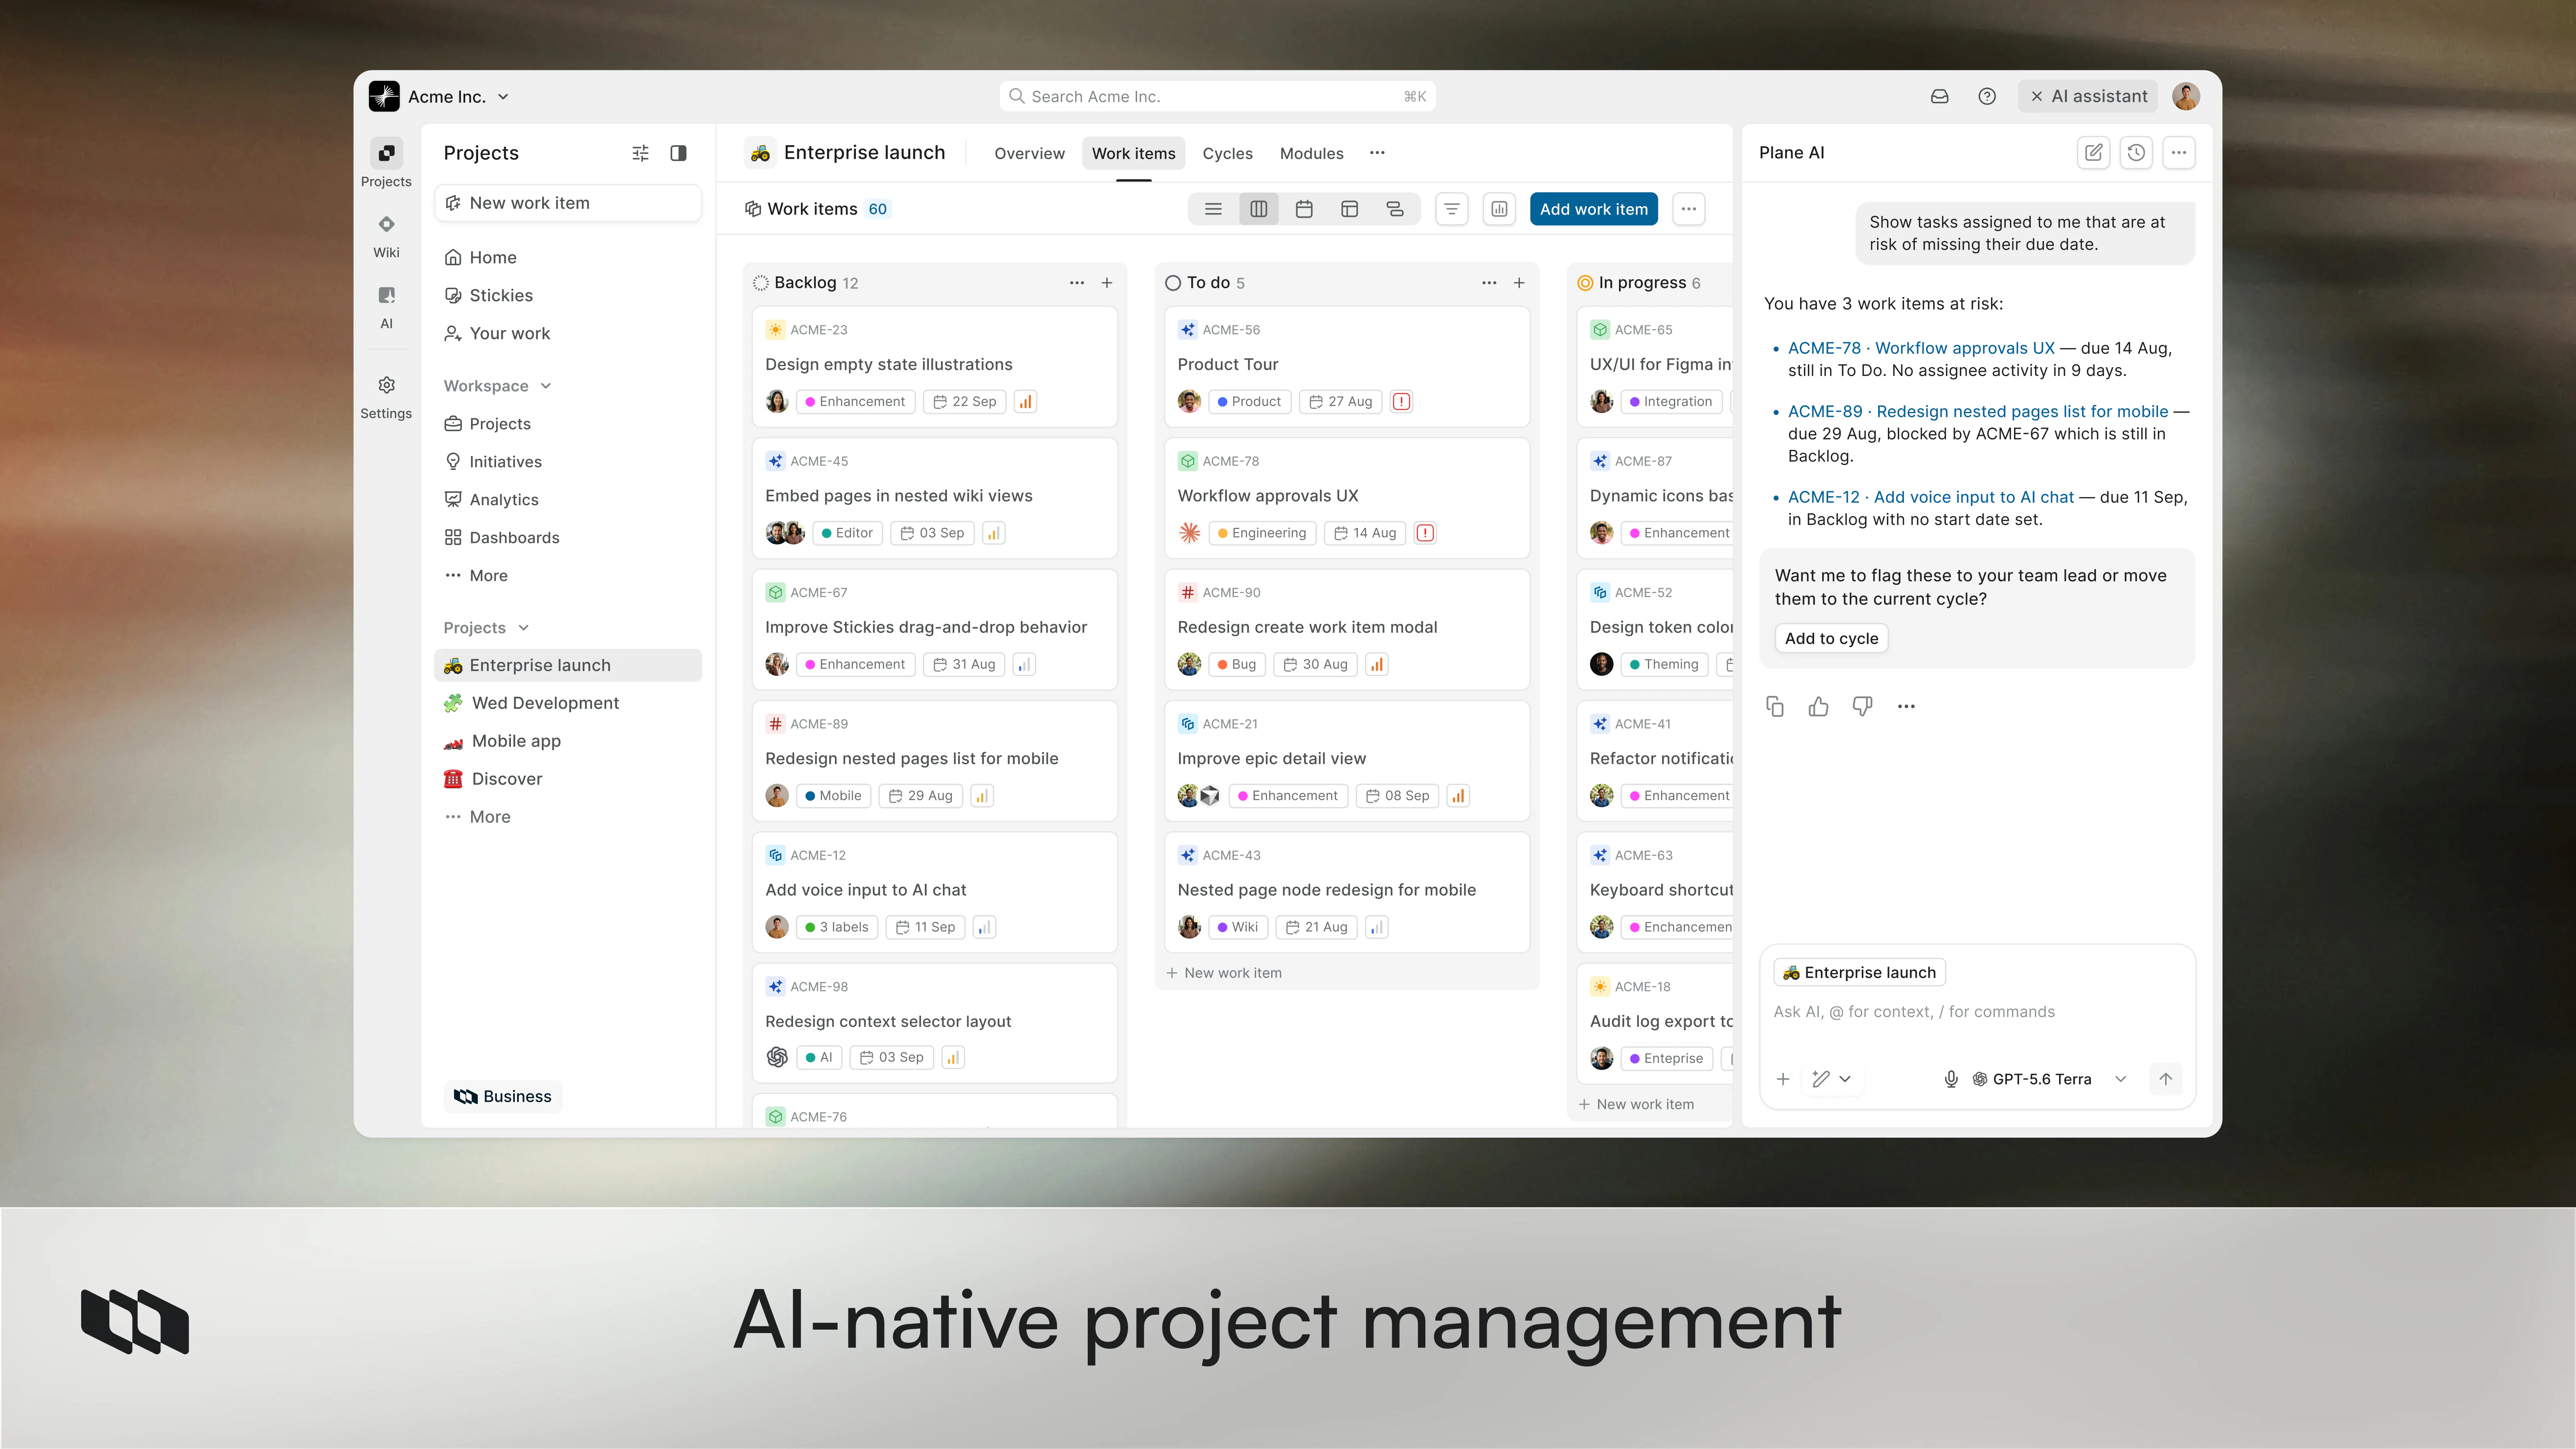Open analytics chart icon in toolbar
Viewport: 2576px width, 1449px height.
[1500, 209]
